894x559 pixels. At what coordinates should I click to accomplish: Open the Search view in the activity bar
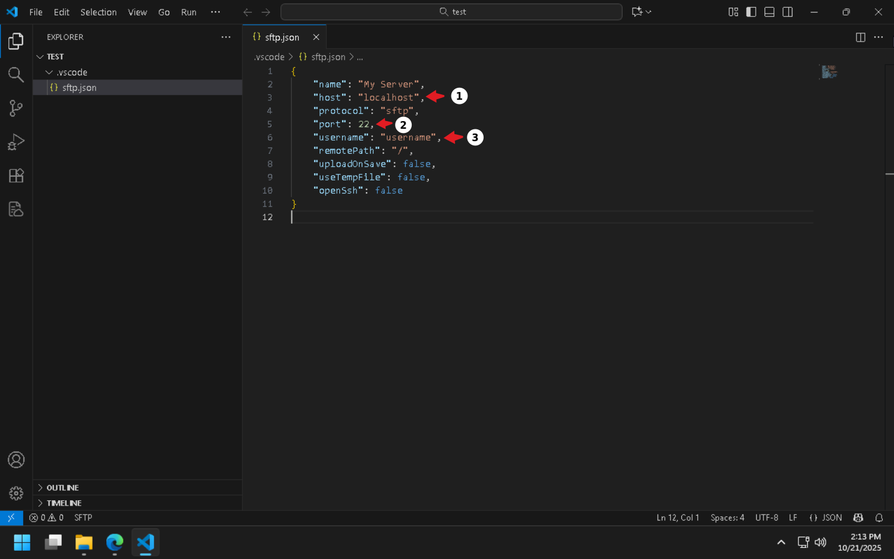15,75
